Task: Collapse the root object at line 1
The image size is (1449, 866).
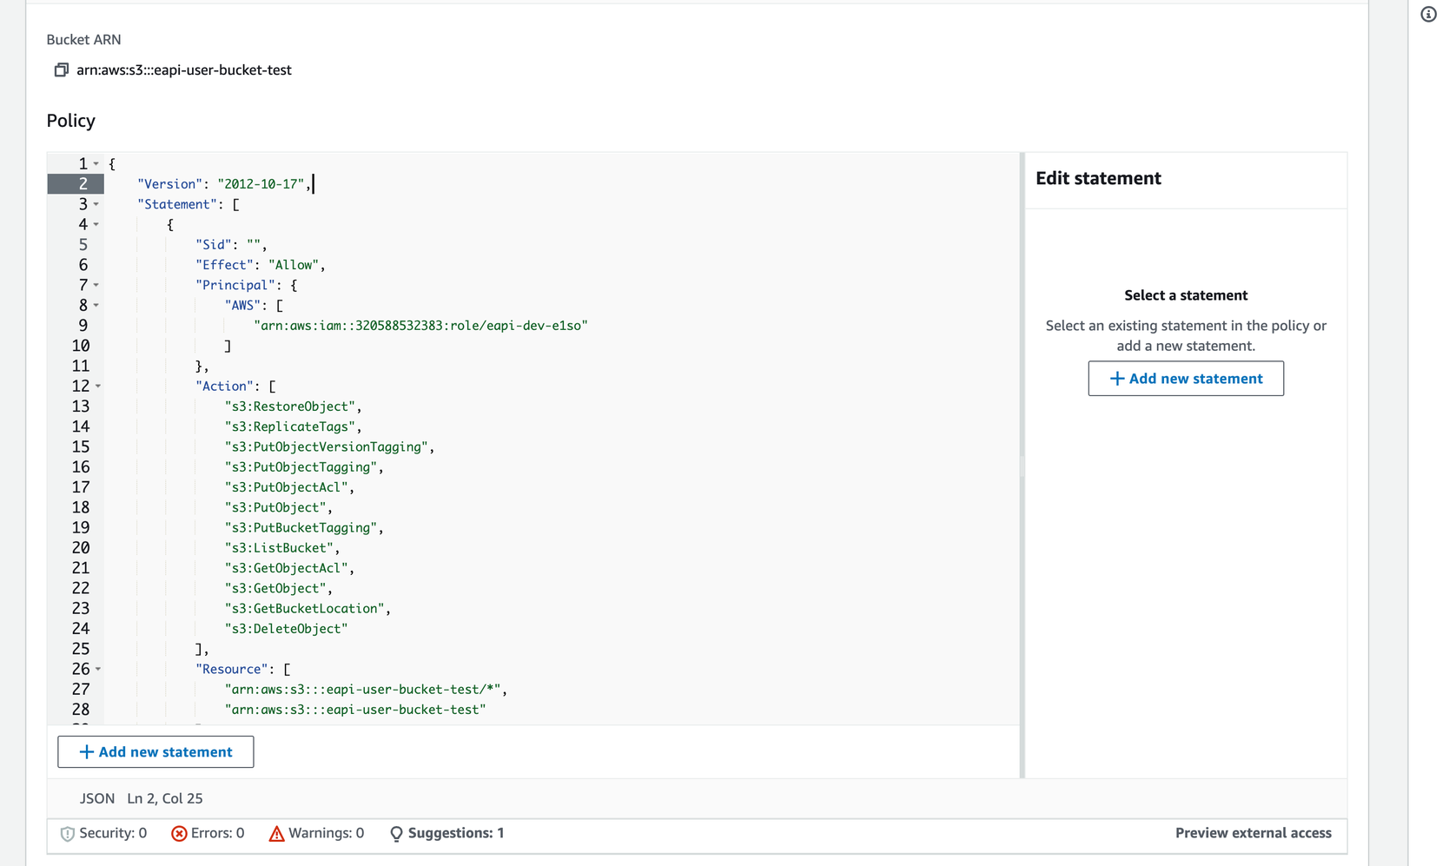Action: click(x=96, y=163)
